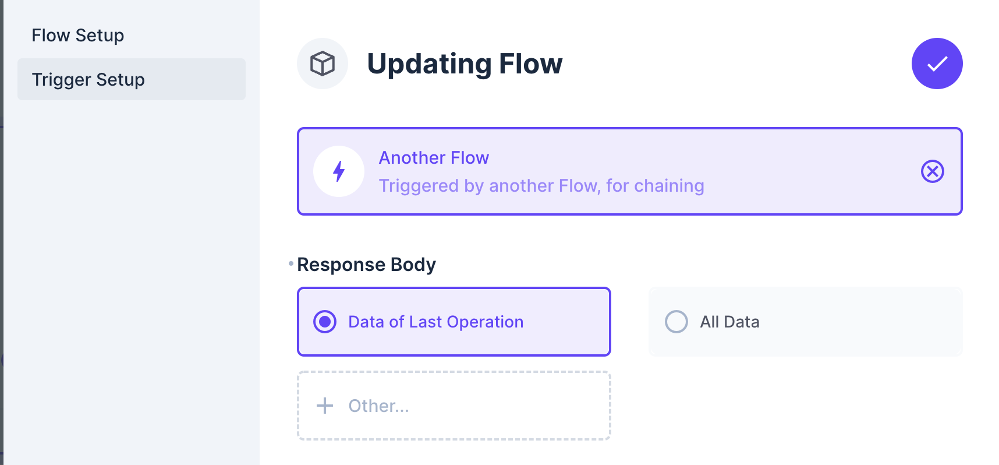
Task: Confirm the trigger setup via the purple checkmark icon
Action: 937,64
